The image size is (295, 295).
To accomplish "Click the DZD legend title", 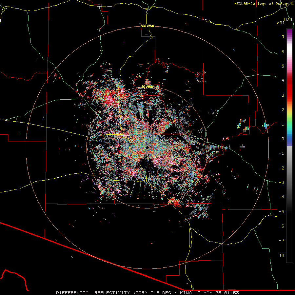I will [x=288, y=20].
